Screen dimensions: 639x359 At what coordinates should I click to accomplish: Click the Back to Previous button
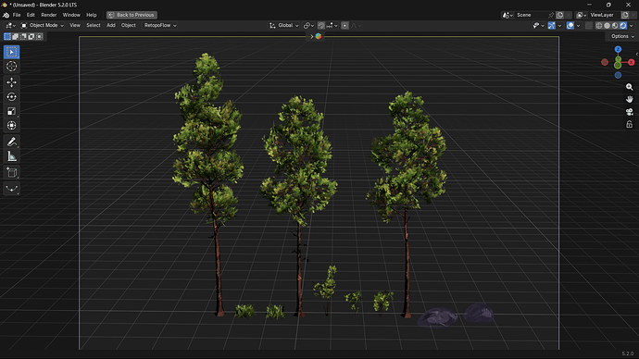tap(132, 15)
